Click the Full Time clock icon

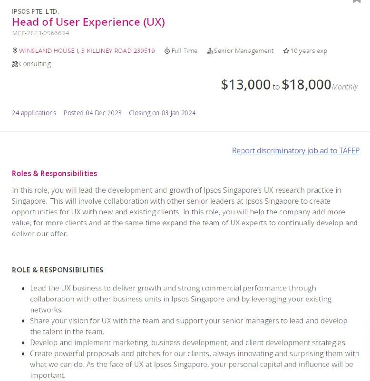click(167, 51)
